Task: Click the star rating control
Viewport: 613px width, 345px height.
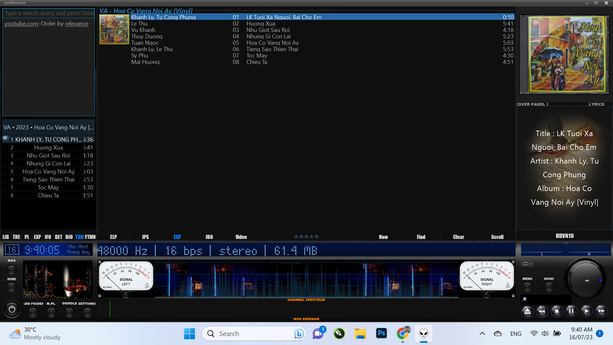Action: click(x=306, y=237)
